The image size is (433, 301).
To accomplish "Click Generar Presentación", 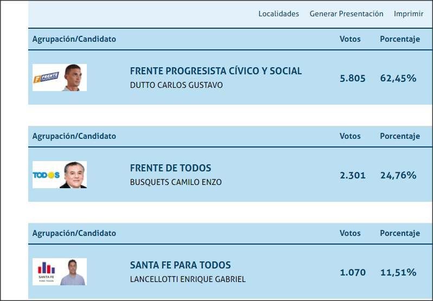I will pyautogui.click(x=346, y=14).
